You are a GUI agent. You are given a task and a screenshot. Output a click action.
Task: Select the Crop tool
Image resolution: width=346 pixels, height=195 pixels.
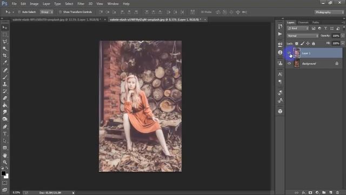pos(5,55)
